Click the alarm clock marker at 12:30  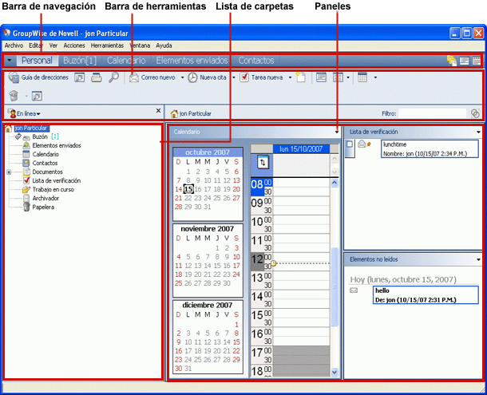coord(273,263)
